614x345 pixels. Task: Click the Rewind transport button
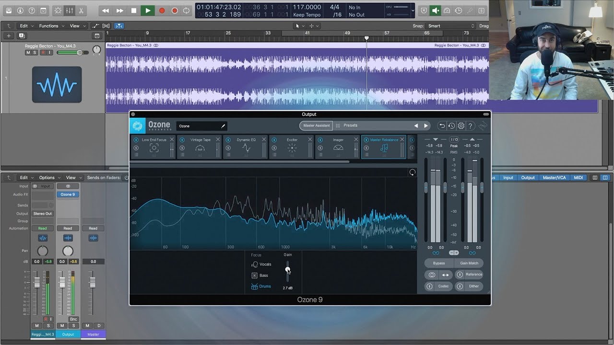[106, 10]
